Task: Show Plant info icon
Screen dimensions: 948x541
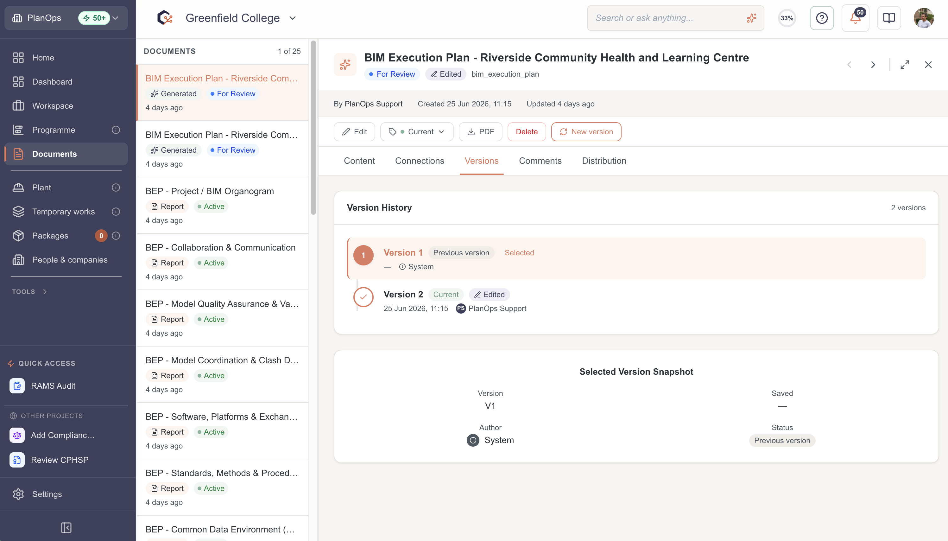Action: point(116,187)
